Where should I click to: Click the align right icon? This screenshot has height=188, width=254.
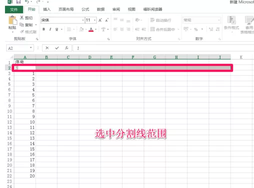coord(128,29)
